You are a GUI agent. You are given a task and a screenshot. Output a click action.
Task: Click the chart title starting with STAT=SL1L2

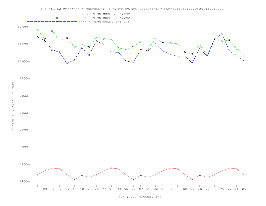pos(132,9)
